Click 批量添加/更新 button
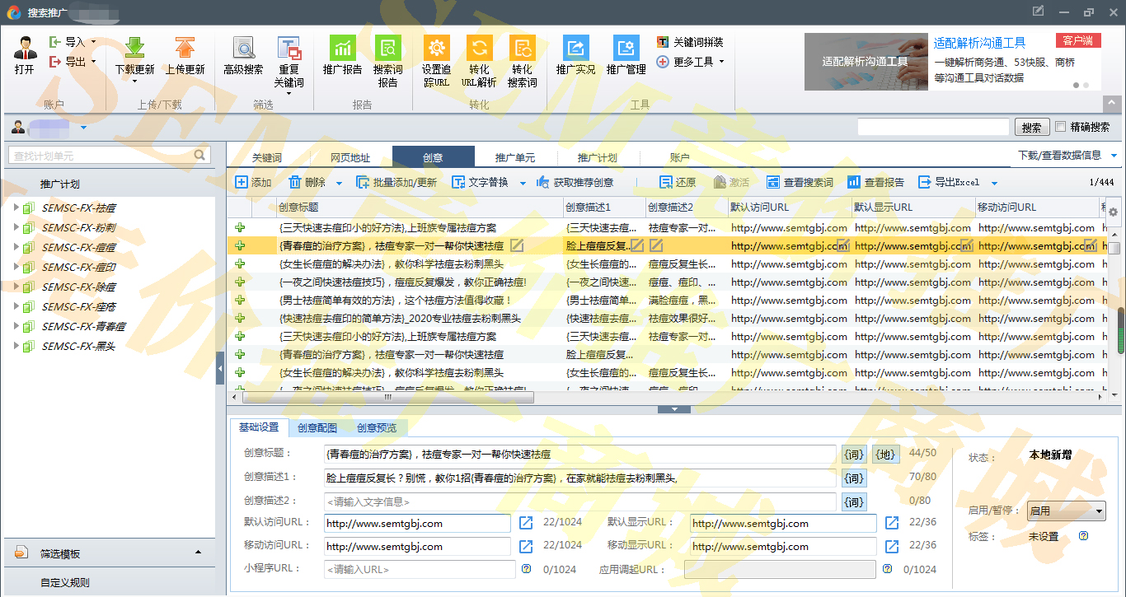This screenshot has width=1126, height=597. [396, 183]
